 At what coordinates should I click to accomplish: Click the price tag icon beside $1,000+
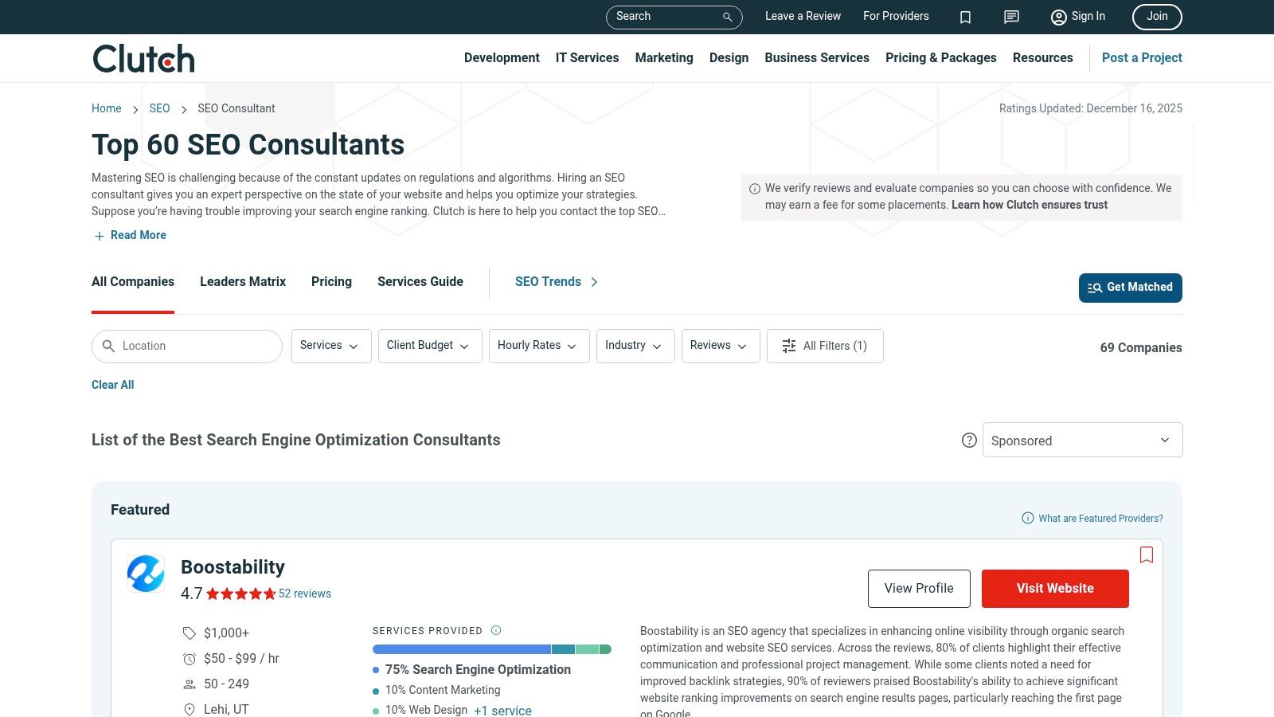(x=189, y=633)
